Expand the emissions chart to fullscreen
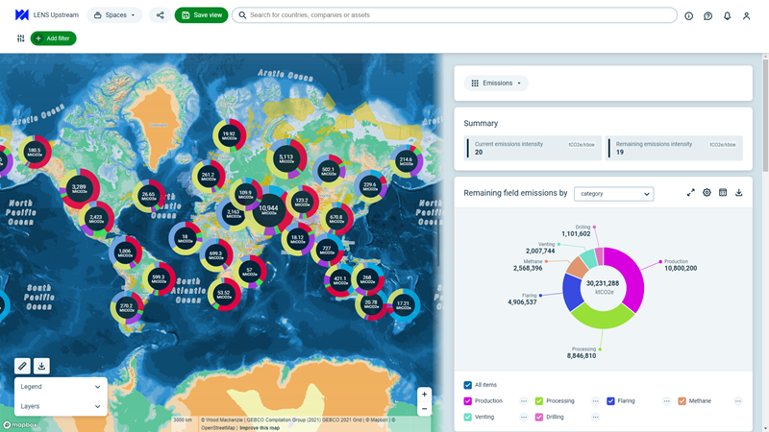The width and height of the screenshot is (769, 432). [x=690, y=193]
